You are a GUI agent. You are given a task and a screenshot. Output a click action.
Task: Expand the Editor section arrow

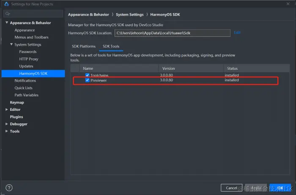pos(7,110)
